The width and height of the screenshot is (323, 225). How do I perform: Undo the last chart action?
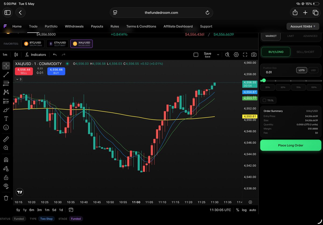click(55, 55)
